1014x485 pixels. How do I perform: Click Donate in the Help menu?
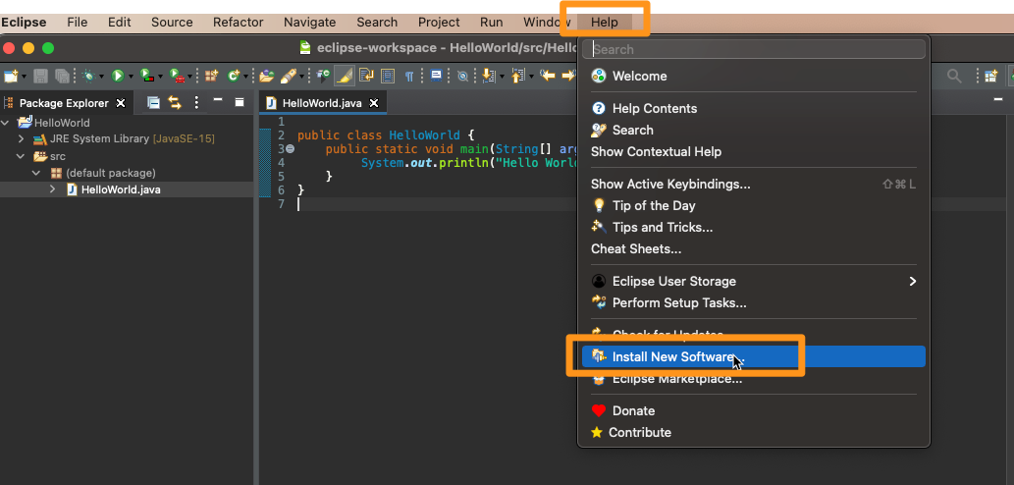(754, 410)
